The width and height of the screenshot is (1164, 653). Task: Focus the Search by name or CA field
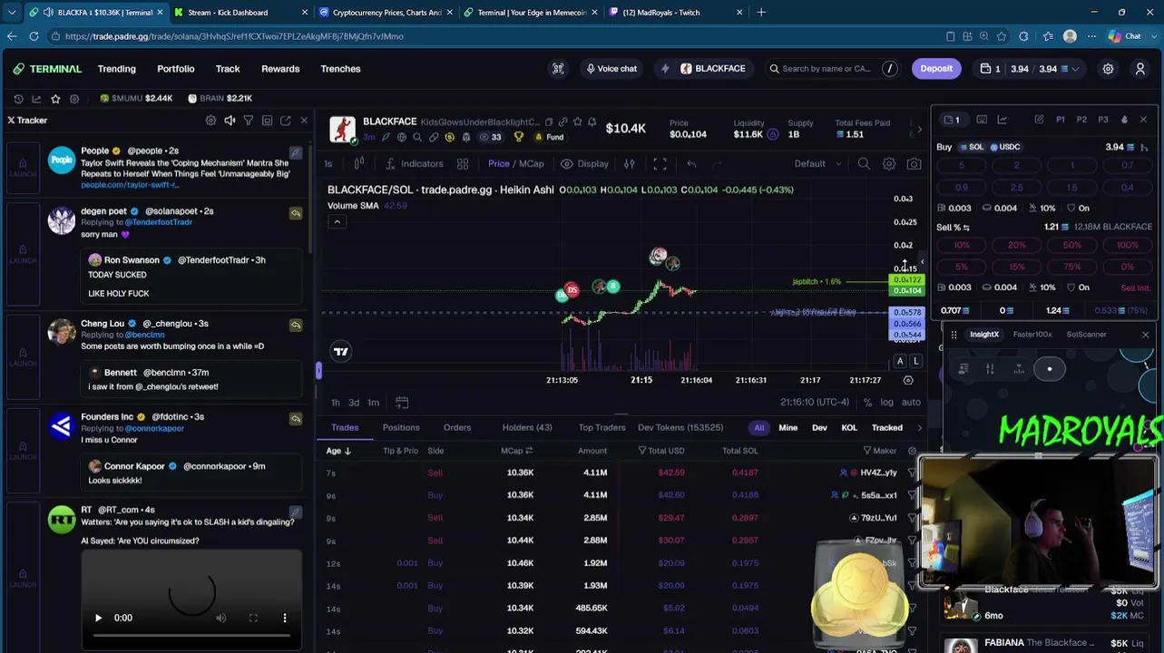(x=826, y=69)
